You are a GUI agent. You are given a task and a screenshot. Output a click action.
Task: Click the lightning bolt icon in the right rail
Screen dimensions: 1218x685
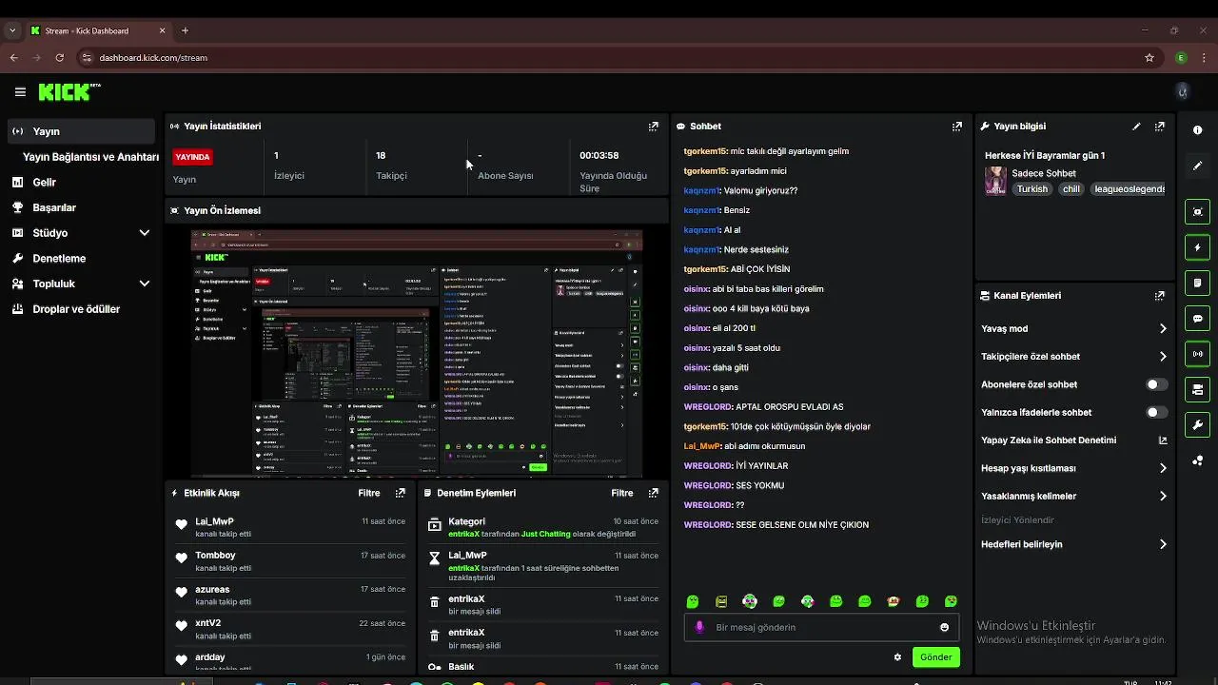pyautogui.click(x=1197, y=247)
